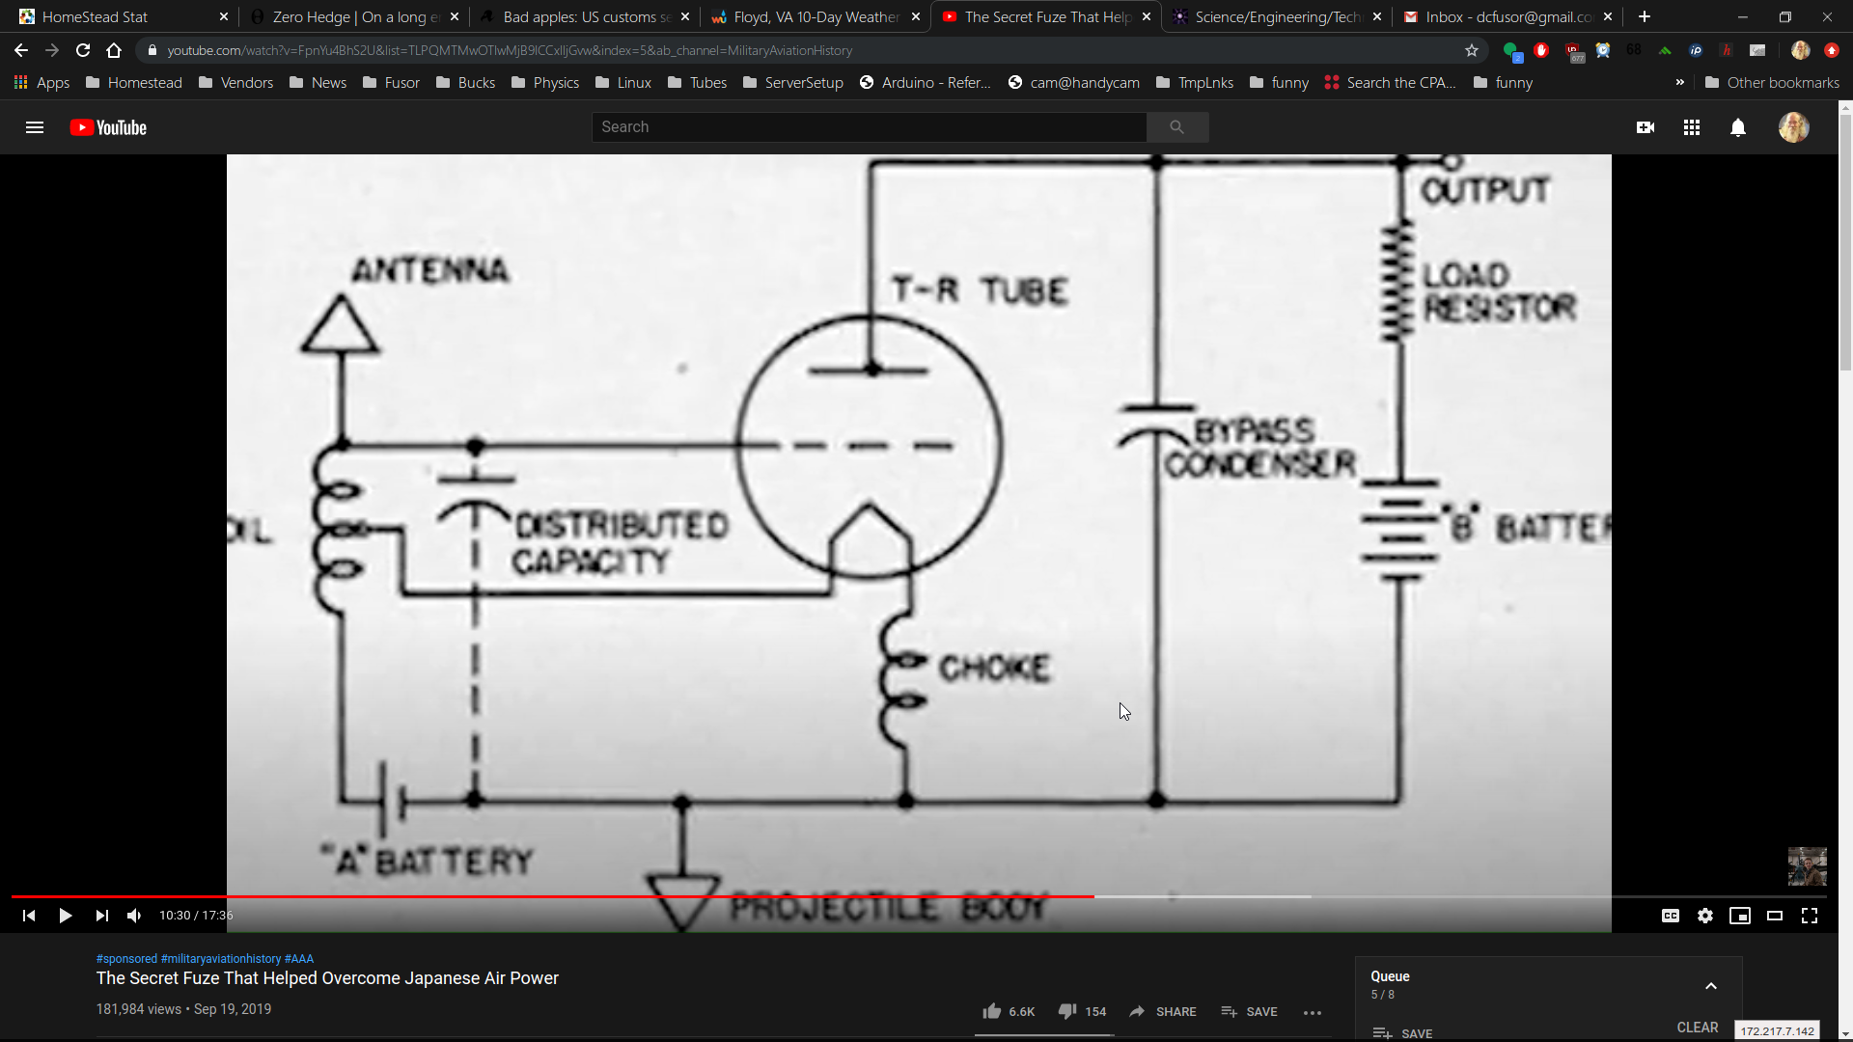This screenshot has width=1853, height=1042.
Task: Seek on the red video progress bar
Action: click(x=553, y=896)
